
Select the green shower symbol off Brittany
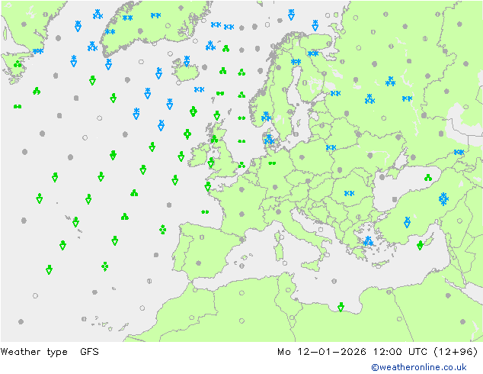tap(208, 186)
